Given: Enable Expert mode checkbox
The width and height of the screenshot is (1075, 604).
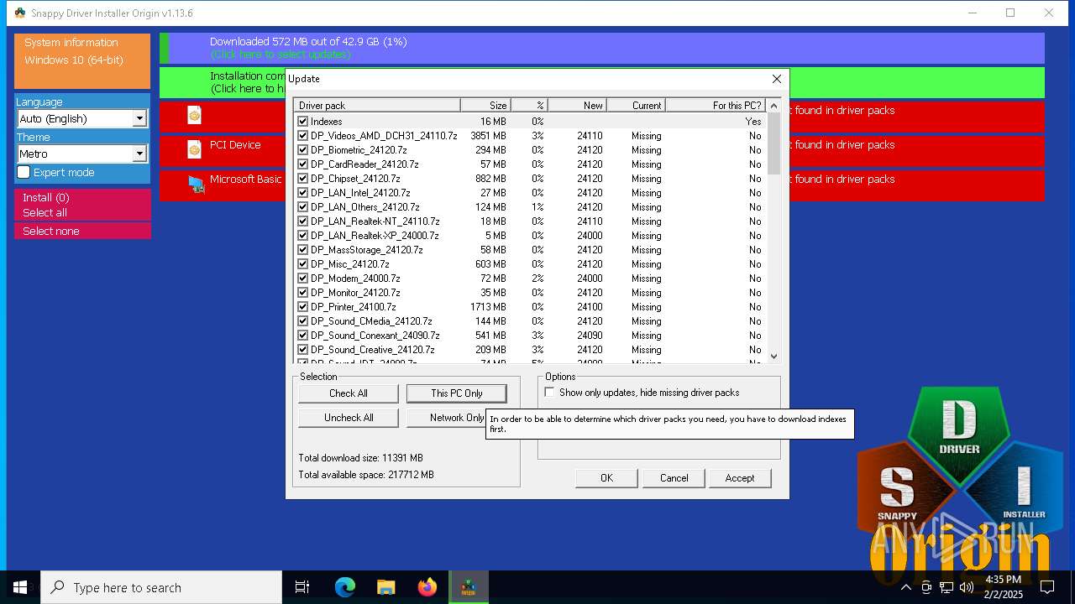Looking at the screenshot, I should point(24,172).
